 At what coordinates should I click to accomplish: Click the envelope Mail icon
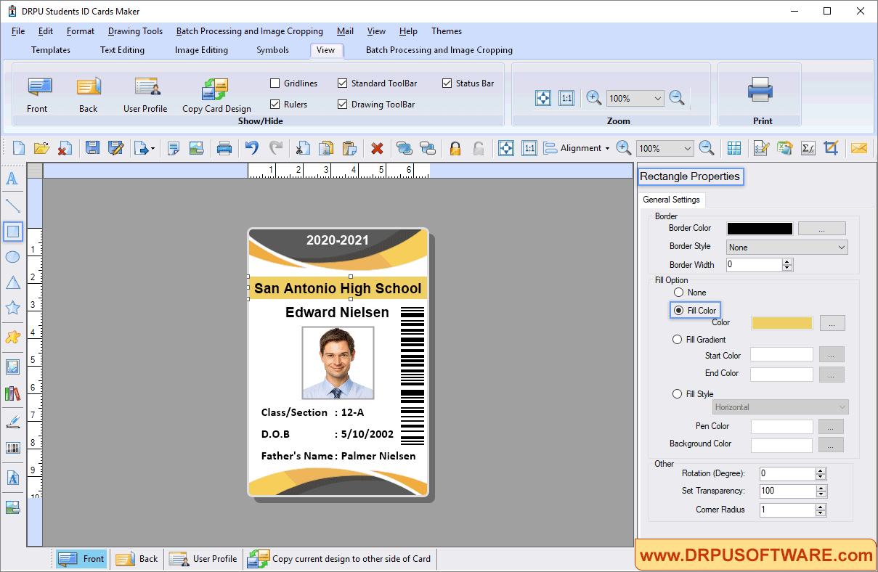859,148
